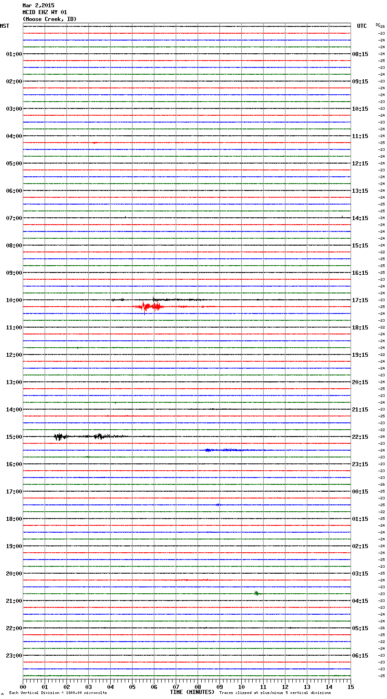Select the '23:00' MST row label
The image size is (387, 699).
click(14, 656)
